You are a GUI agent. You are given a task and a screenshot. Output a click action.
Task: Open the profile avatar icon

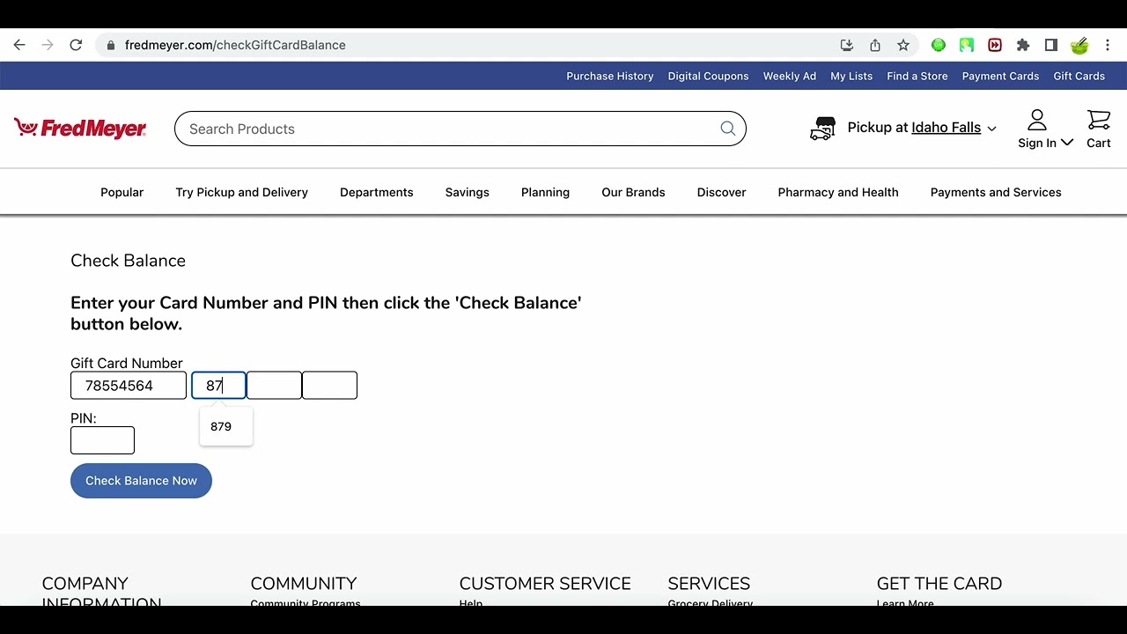click(1079, 45)
